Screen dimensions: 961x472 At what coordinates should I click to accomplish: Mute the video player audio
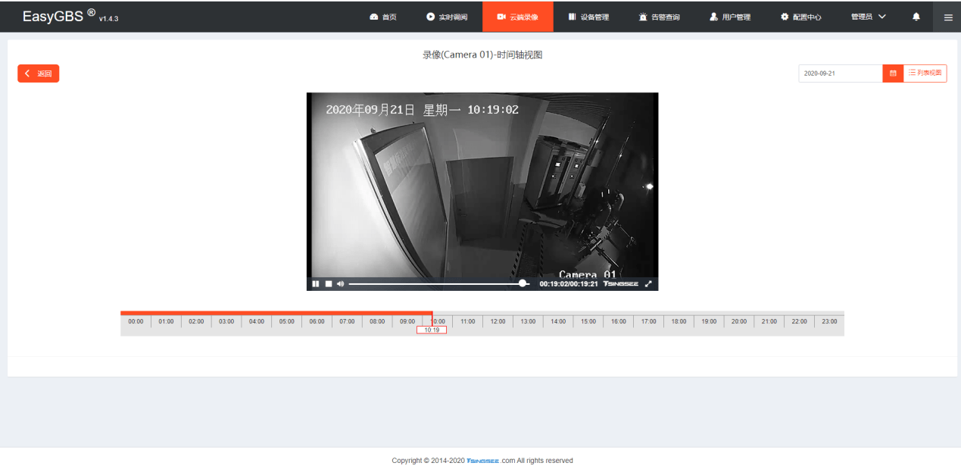click(340, 283)
